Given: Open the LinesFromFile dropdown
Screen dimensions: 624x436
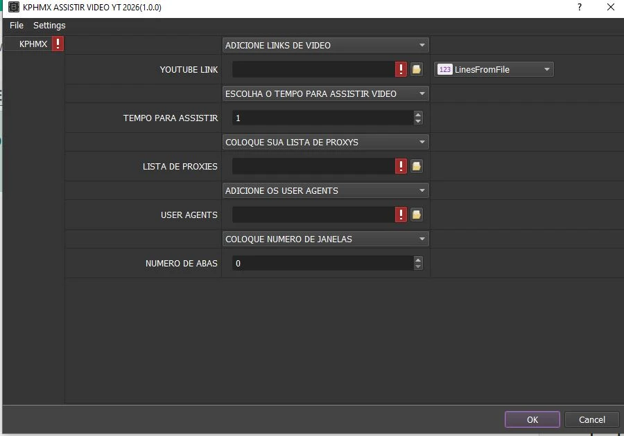Looking at the screenshot, I should pos(494,69).
